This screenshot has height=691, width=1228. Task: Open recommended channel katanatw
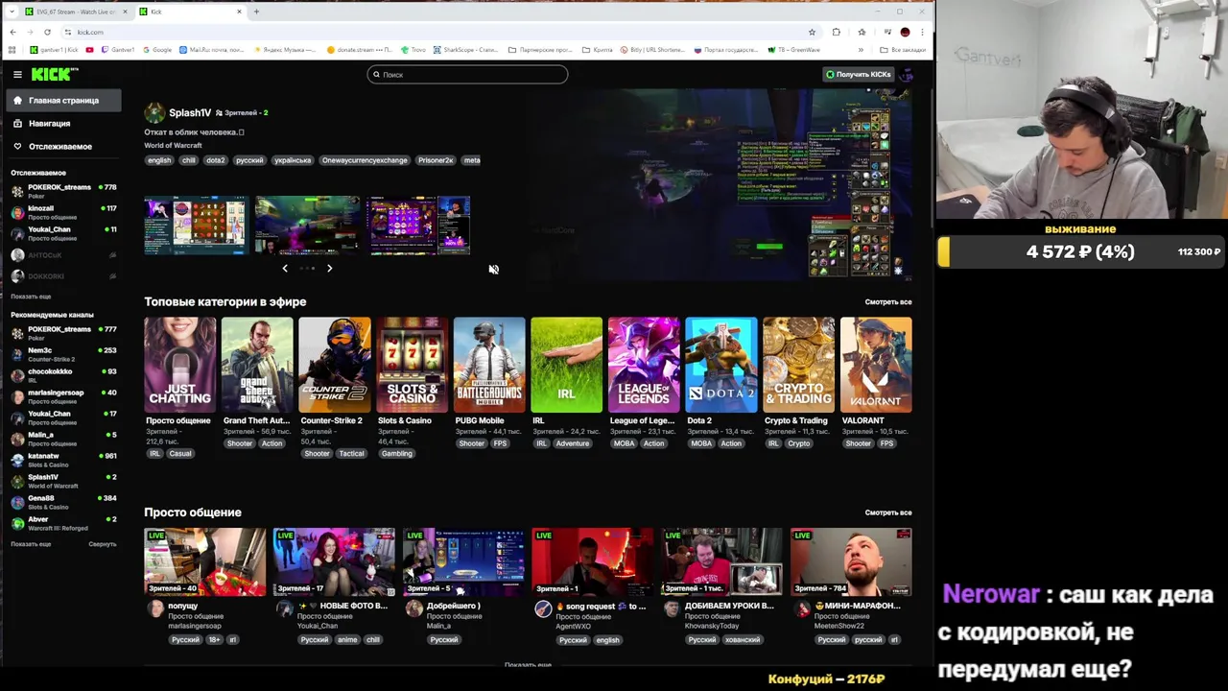(62, 460)
